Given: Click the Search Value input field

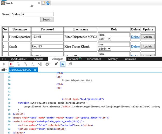Looking at the screenshot, I should click(x=37, y=14).
